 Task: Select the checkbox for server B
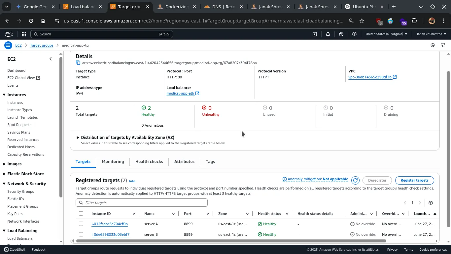(x=81, y=234)
